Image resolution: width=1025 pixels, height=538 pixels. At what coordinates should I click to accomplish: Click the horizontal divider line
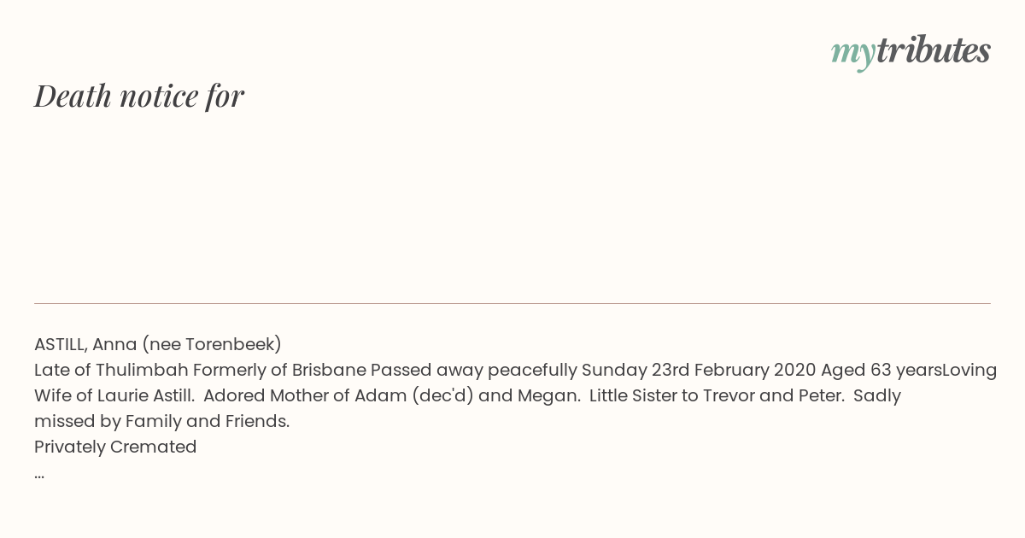[x=512, y=303]
